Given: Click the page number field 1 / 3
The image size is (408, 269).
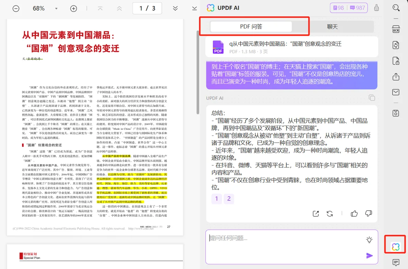Looking at the screenshot, I should click(147, 8).
